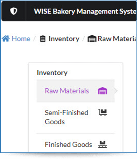This screenshot has width=137, height=159.
Task: Click the Inventory panel heading
Action: [x=52, y=73]
